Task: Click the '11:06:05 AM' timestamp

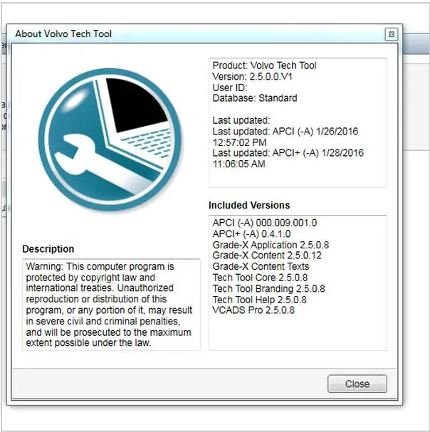Action: click(x=238, y=164)
